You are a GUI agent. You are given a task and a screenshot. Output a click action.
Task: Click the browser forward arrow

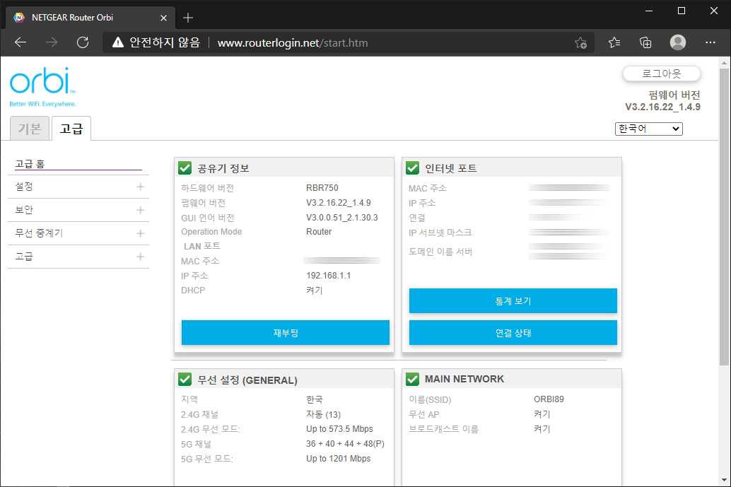[x=52, y=42]
